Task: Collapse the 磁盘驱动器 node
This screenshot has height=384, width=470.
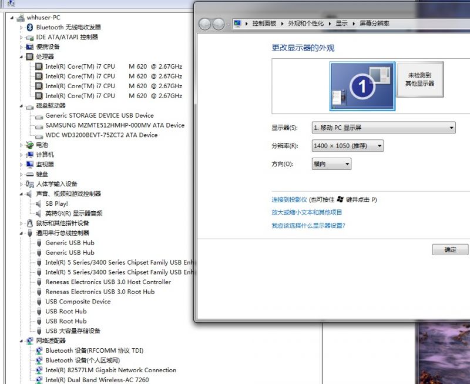Action: point(21,106)
